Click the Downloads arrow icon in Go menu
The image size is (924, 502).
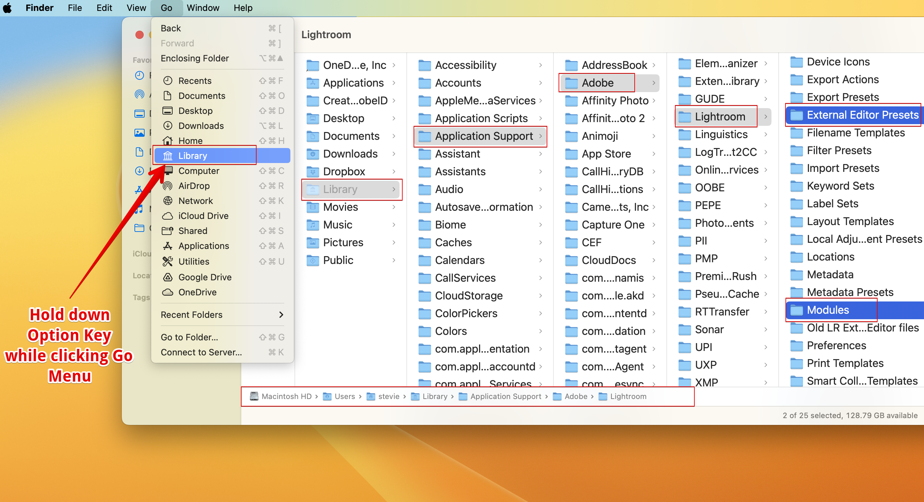click(x=168, y=125)
